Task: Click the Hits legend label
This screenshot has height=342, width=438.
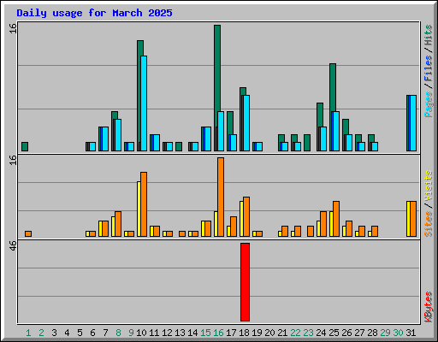Action: (428, 35)
